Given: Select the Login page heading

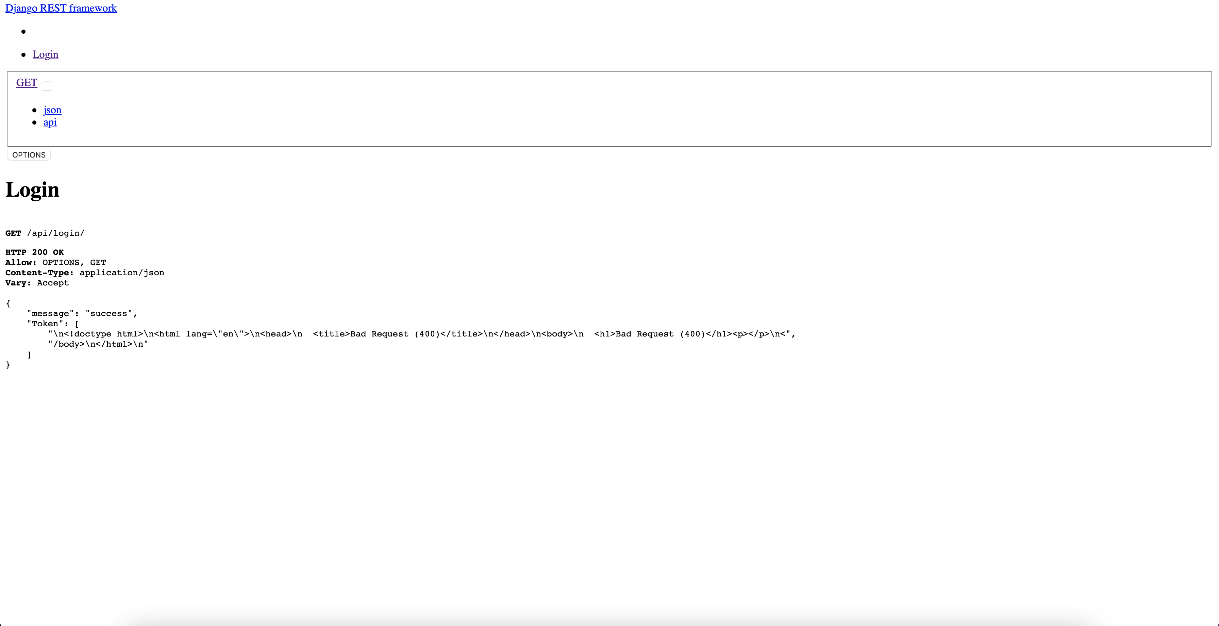Looking at the screenshot, I should pyautogui.click(x=32, y=190).
